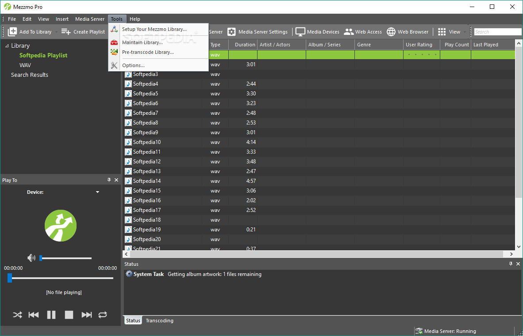Click the Add To Library icon
This screenshot has width=523, height=336.
[12, 32]
